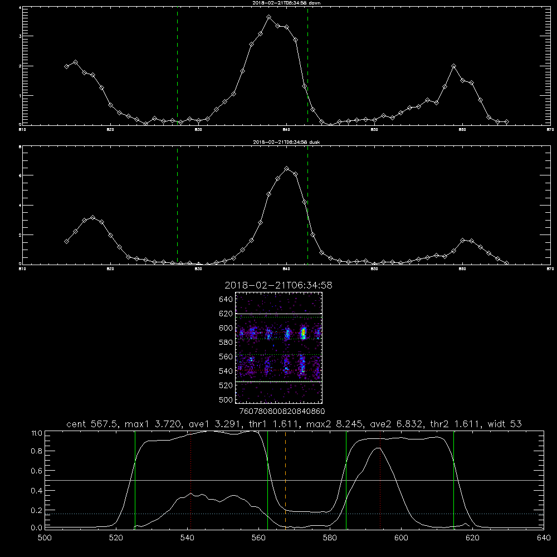Click the "520" y-axis label beside the spectral image
Screen dimensions: 557x557
point(226,385)
